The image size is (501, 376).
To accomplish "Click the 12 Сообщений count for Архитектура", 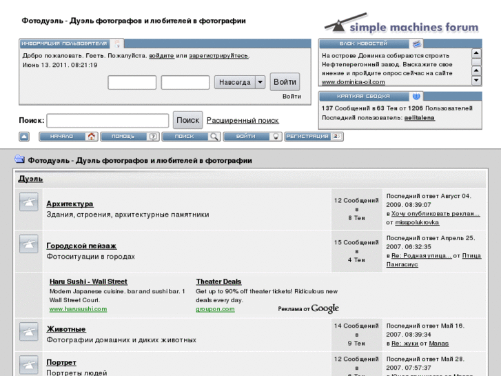I will tap(356, 200).
